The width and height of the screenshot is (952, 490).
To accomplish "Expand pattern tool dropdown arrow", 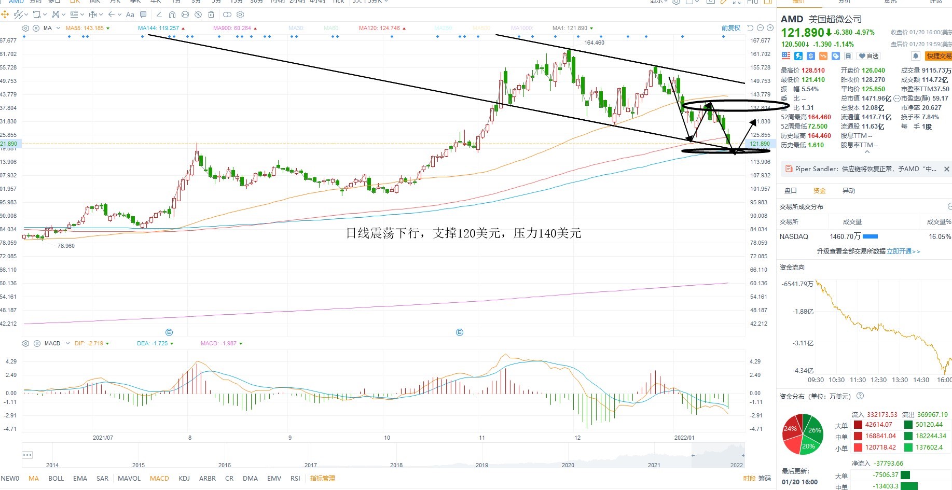I will click(x=63, y=15).
